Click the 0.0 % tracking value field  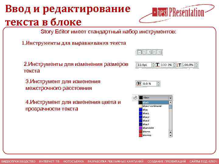(149, 84)
